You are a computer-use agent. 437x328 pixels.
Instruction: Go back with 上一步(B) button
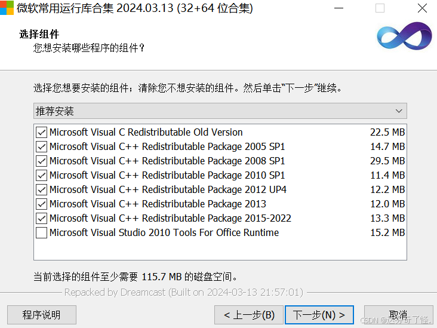pos(249,315)
